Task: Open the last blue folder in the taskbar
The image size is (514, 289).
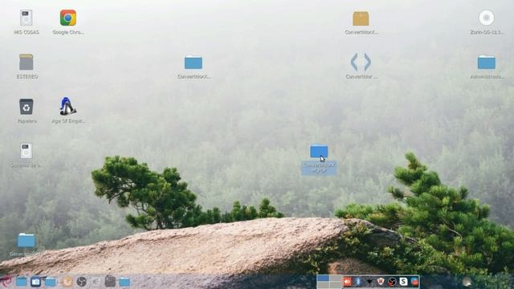Action: 124,282
